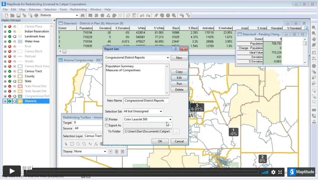Open the Selection Set dropdown
Viewport: 318px width, 180px height.
(x=161, y=112)
